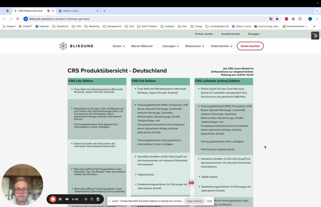The width and height of the screenshot is (321, 207).
Task: Show hidden bookmarks via double chevron
Action: click(314, 26)
